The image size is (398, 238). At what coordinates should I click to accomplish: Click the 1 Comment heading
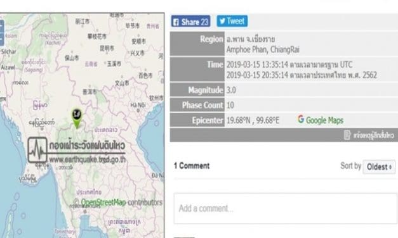pos(192,166)
